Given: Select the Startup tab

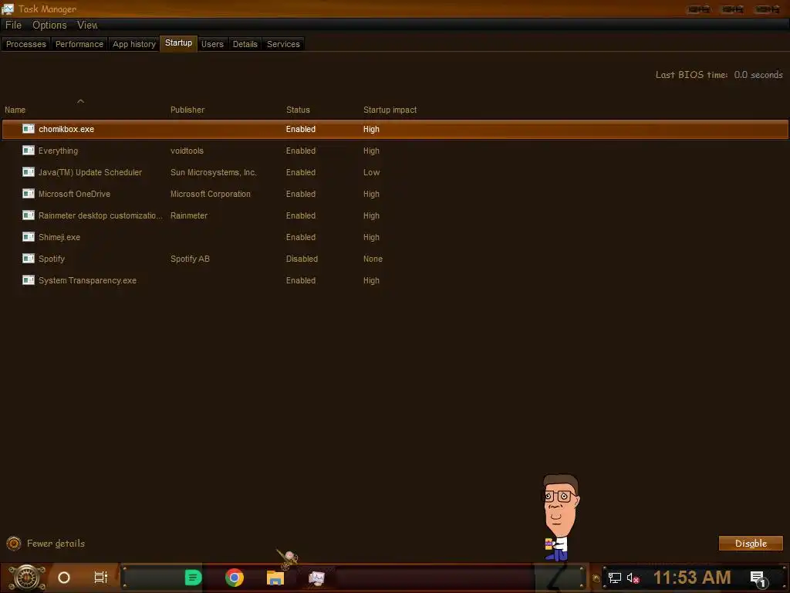Looking at the screenshot, I should 178,43.
